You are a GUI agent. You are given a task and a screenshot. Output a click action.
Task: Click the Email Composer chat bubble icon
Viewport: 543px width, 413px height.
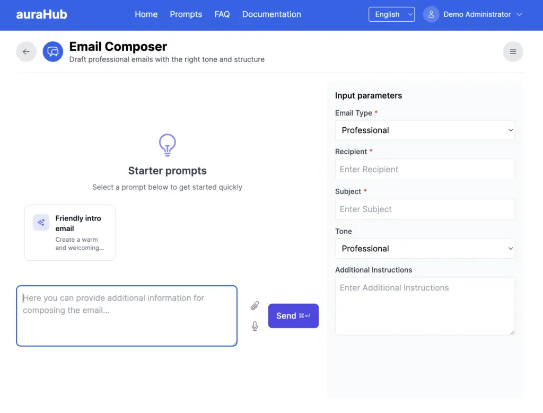click(52, 51)
